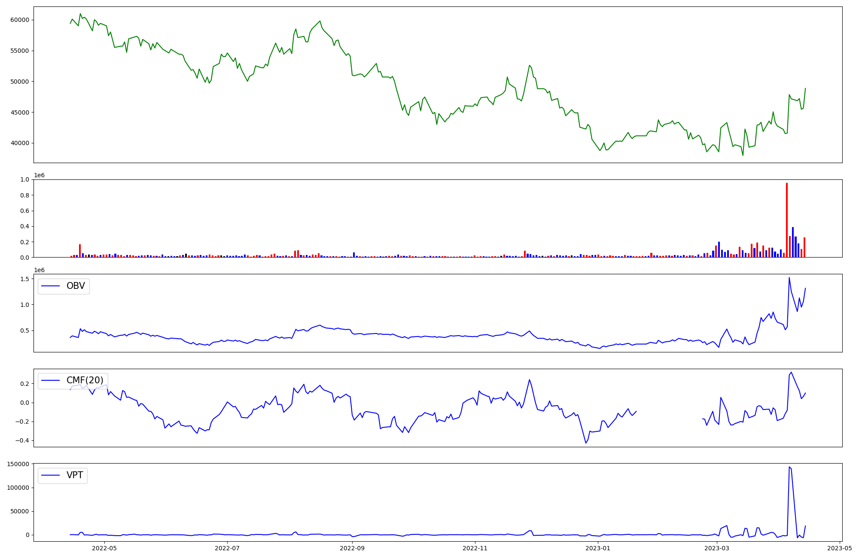
Task: Click the blue line swatch beside VPT
Action: (51, 475)
